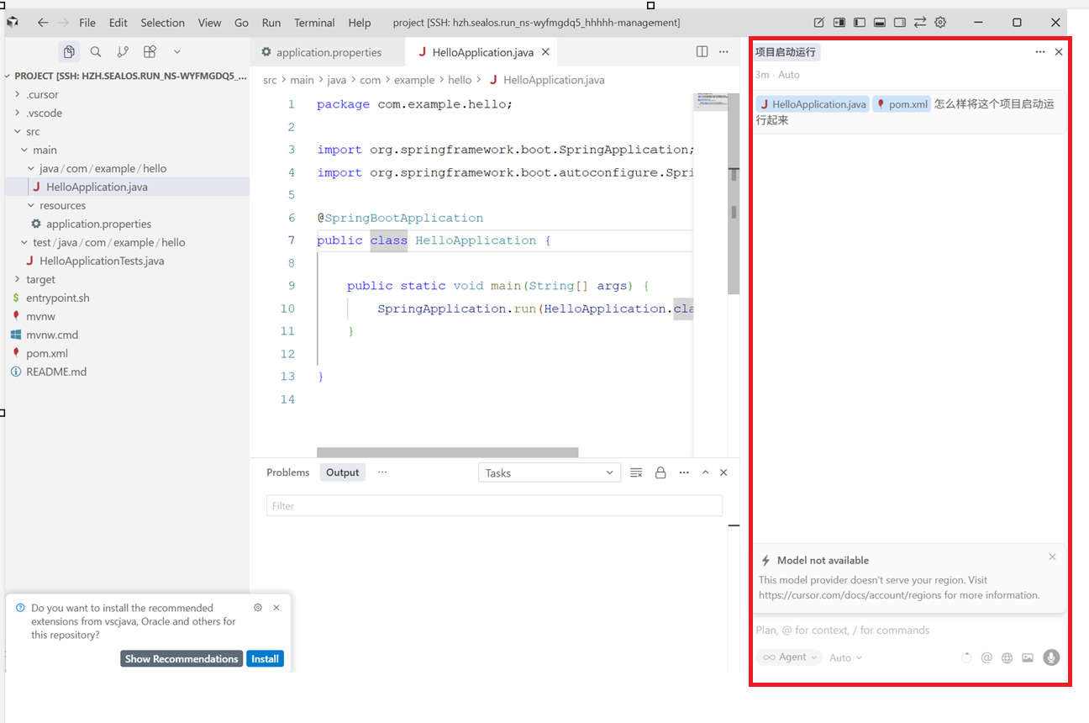Select the Output panel tab
1089x723 pixels.
(x=343, y=472)
